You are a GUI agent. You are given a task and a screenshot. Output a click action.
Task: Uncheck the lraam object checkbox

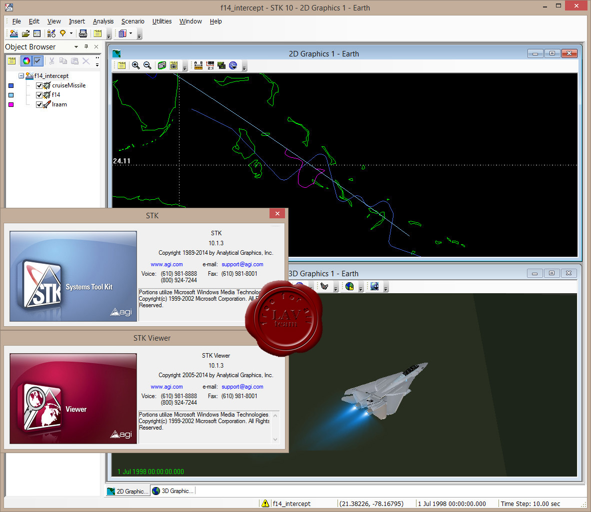[x=39, y=105]
